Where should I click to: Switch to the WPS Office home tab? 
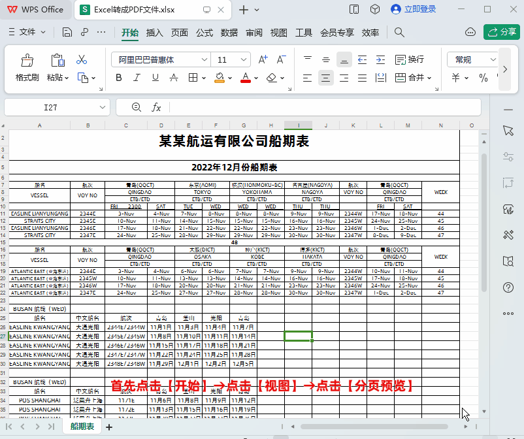coord(35,9)
